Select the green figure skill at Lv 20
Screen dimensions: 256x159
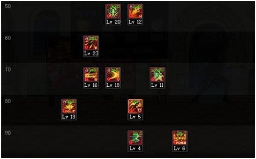[x=113, y=11]
